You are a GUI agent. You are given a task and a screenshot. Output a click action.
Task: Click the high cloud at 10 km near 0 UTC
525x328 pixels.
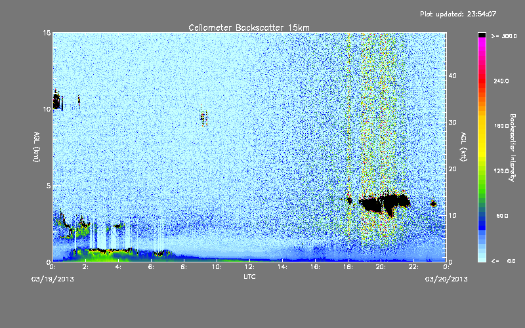[x=57, y=101]
